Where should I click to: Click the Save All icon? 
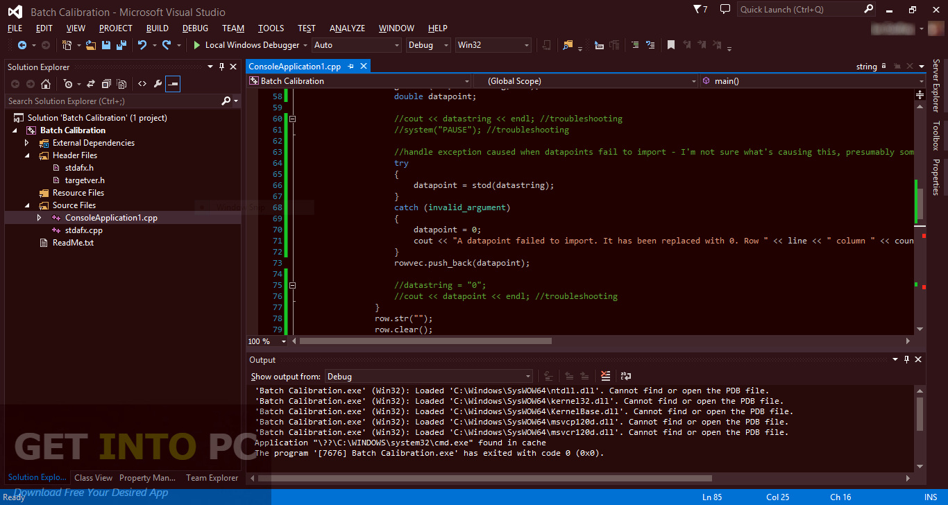tap(121, 45)
